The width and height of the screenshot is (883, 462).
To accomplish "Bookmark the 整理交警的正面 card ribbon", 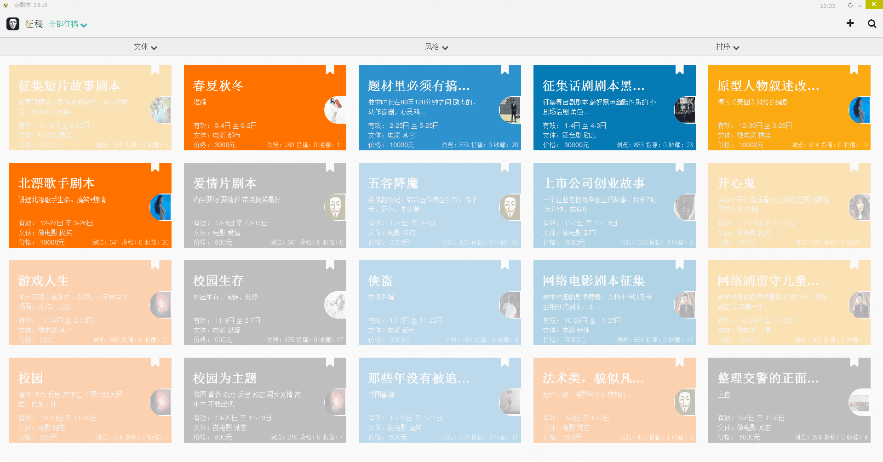I will click(854, 362).
